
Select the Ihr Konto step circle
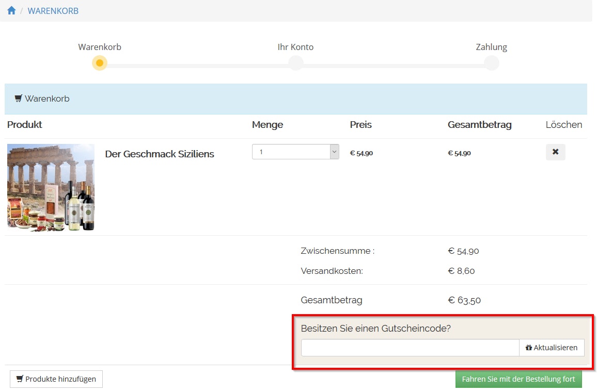click(295, 63)
